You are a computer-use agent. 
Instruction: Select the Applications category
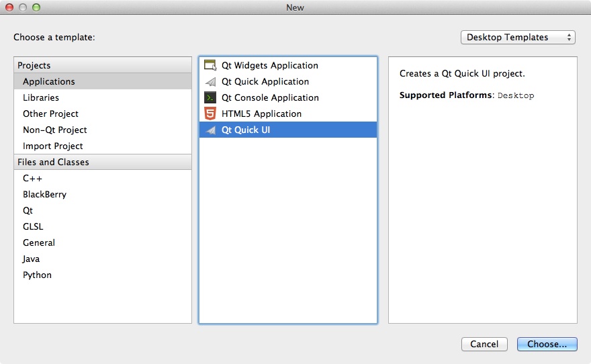coord(103,81)
